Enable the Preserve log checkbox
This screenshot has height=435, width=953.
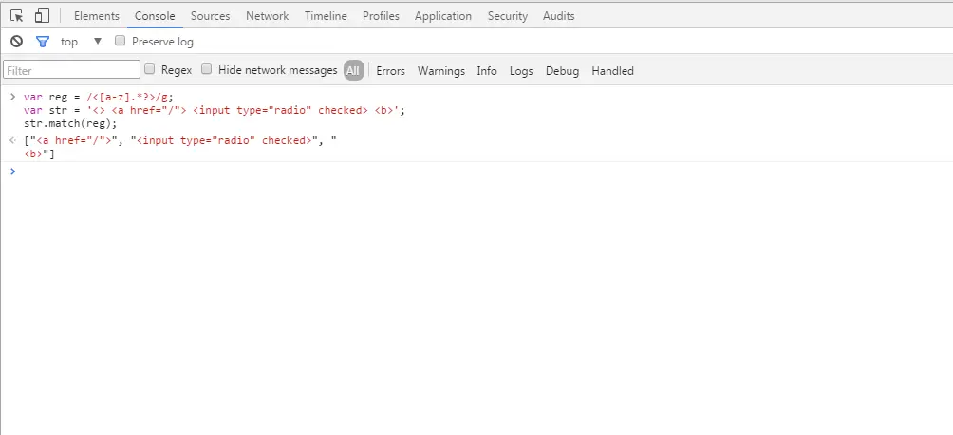point(121,41)
